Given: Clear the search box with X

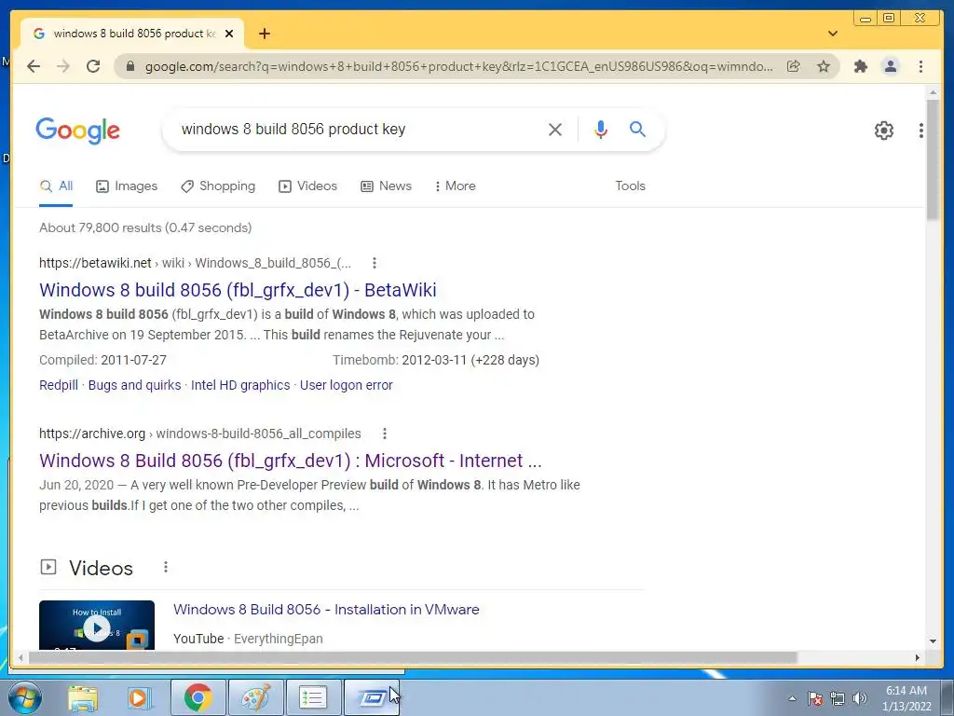Looking at the screenshot, I should click(x=555, y=129).
